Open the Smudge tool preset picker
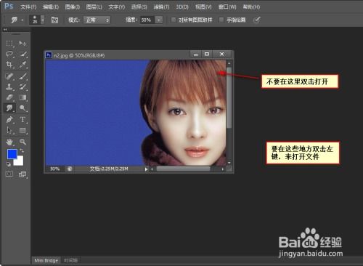The image size is (363, 266). click(17, 20)
